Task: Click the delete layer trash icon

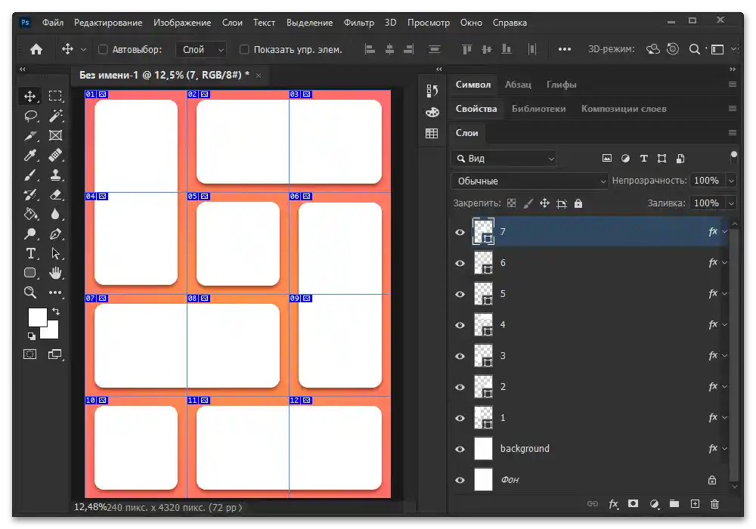Action: [x=714, y=504]
